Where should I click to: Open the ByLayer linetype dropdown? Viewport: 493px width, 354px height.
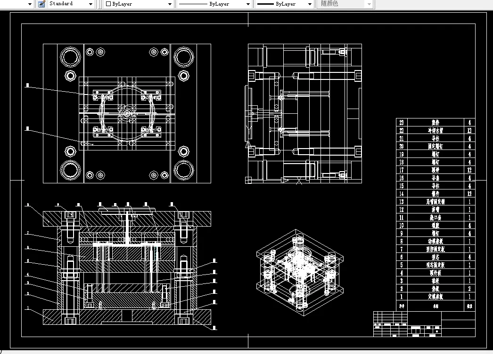click(248, 4)
